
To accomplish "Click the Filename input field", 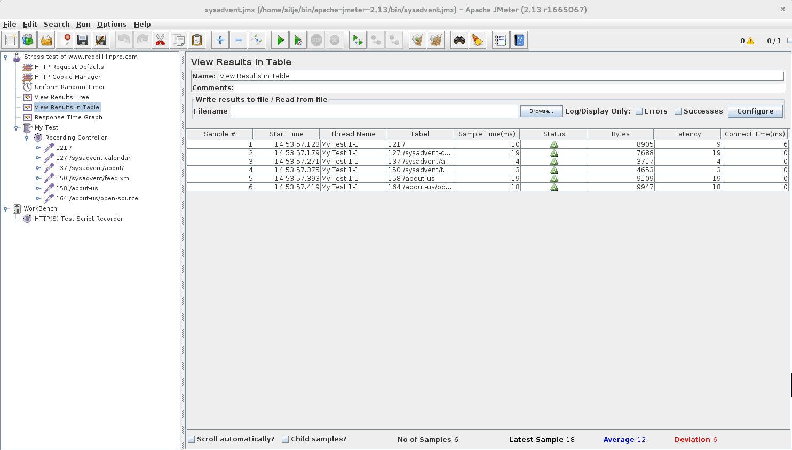I will pyautogui.click(x=374, y=111).
